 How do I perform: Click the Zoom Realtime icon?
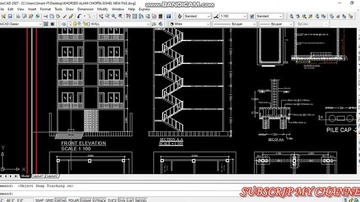tap(107, 16)
